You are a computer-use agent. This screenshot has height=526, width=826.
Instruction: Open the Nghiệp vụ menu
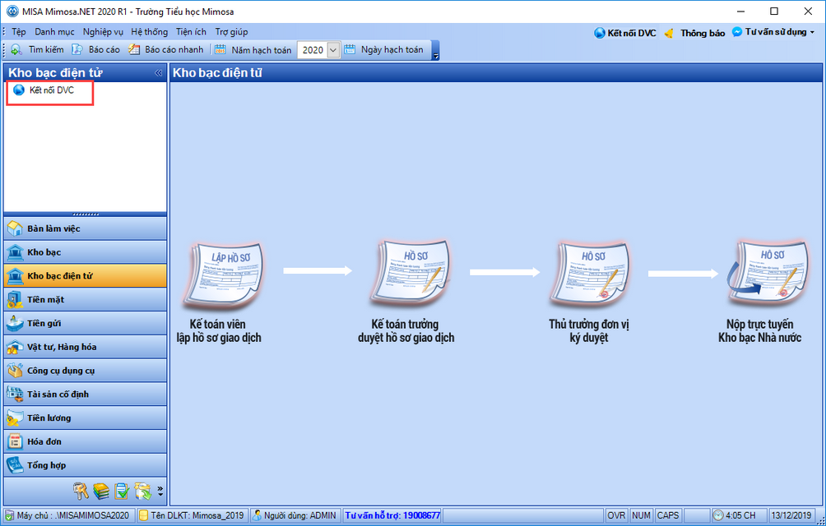(x=104, y=32)
